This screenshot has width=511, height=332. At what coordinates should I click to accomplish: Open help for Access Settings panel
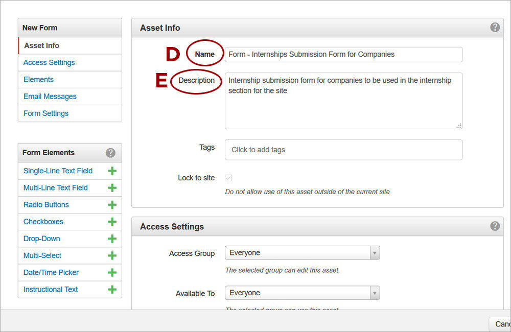[x=495, y=226]
